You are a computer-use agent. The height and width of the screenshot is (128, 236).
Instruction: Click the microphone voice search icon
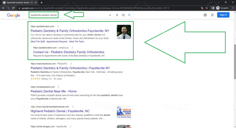[117, 15]
